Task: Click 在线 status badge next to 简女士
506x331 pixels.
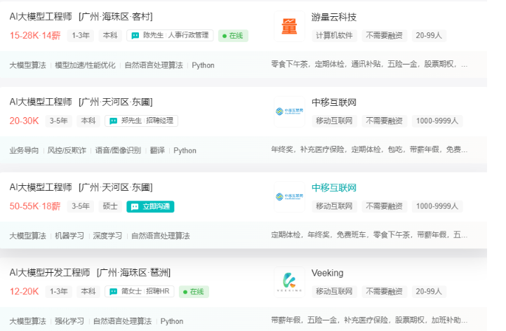Action: tap(194, 292)
